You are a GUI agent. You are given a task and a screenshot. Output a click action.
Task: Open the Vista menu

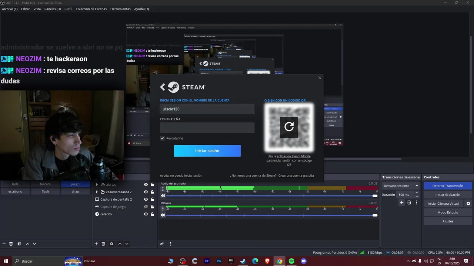click(x=37, y=9)
